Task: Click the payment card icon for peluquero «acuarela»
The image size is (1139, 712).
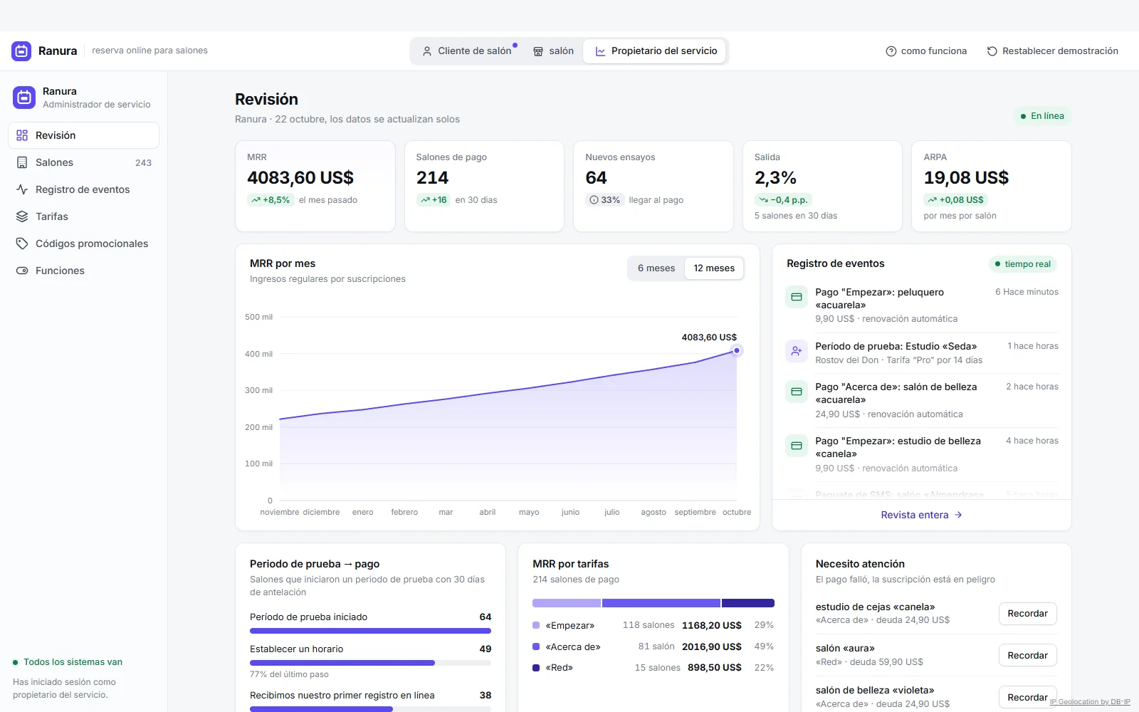Action: tap(797, 297)
